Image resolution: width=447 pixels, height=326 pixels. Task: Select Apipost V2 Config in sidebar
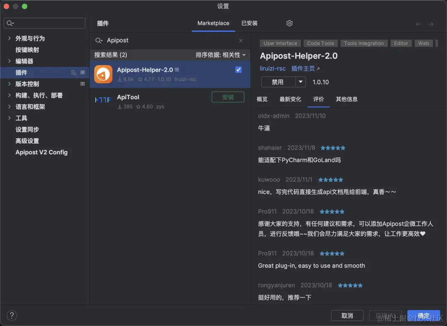tap(42, 152)
